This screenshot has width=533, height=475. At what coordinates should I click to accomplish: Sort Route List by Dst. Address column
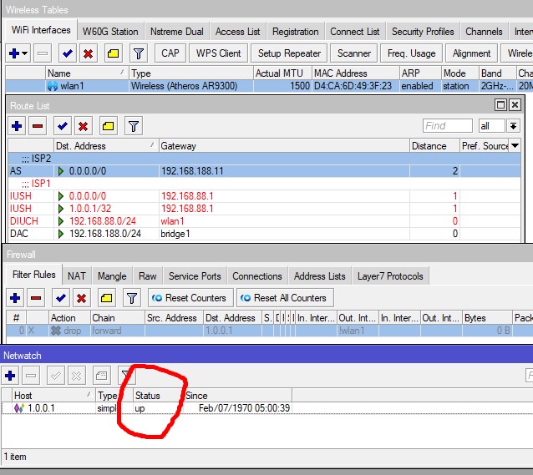(106, 146)
